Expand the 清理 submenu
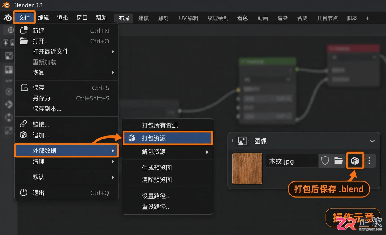 pyautogui.click(x=66, y=161)
